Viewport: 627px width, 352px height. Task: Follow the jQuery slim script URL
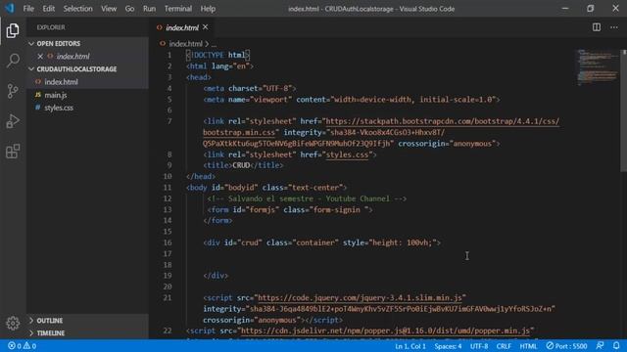coord(360,297)
